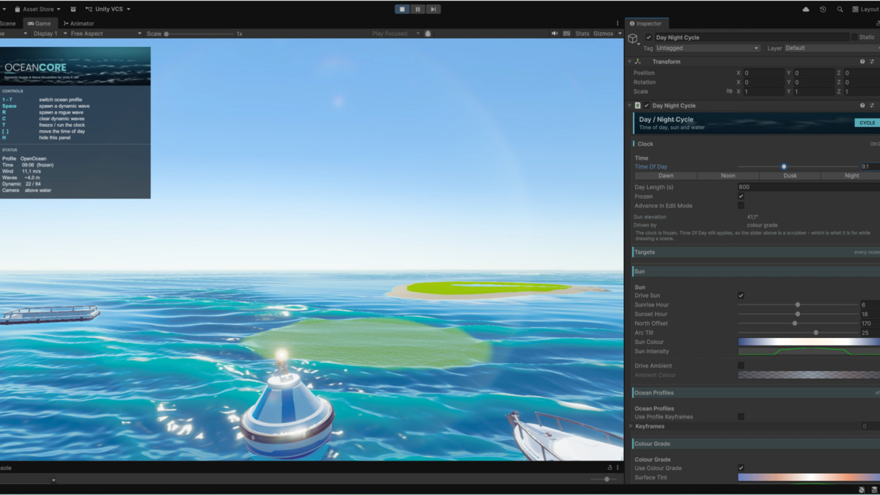The height and width of the screenshot is (495, 880).
Task: Collapse the Day Night Cycle script component
Action: [629, 106]
